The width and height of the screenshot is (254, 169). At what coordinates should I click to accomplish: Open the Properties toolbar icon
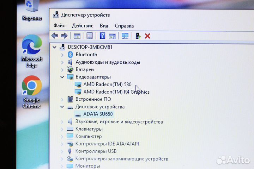coord(90,36)
